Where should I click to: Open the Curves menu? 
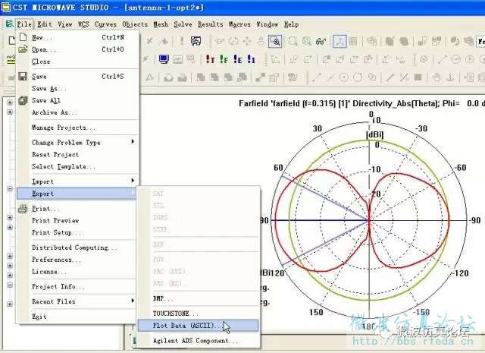[x=105, y=24]
